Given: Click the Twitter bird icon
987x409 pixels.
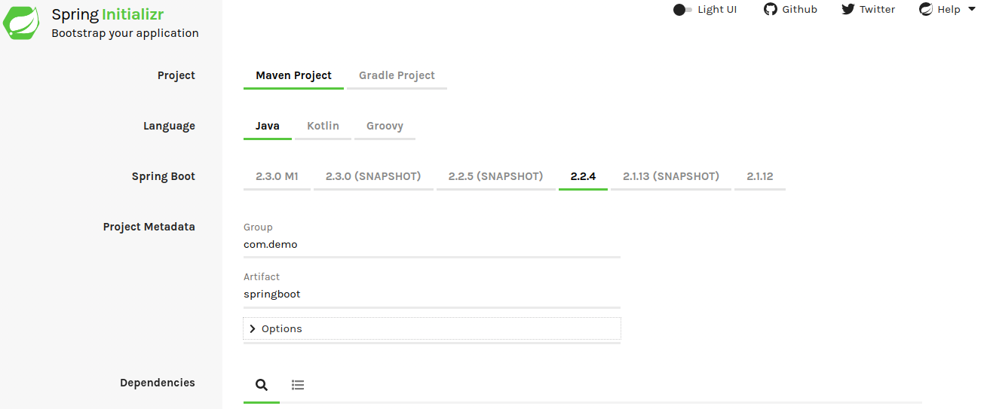Looking at the screenshot, I should coord(848,9).
